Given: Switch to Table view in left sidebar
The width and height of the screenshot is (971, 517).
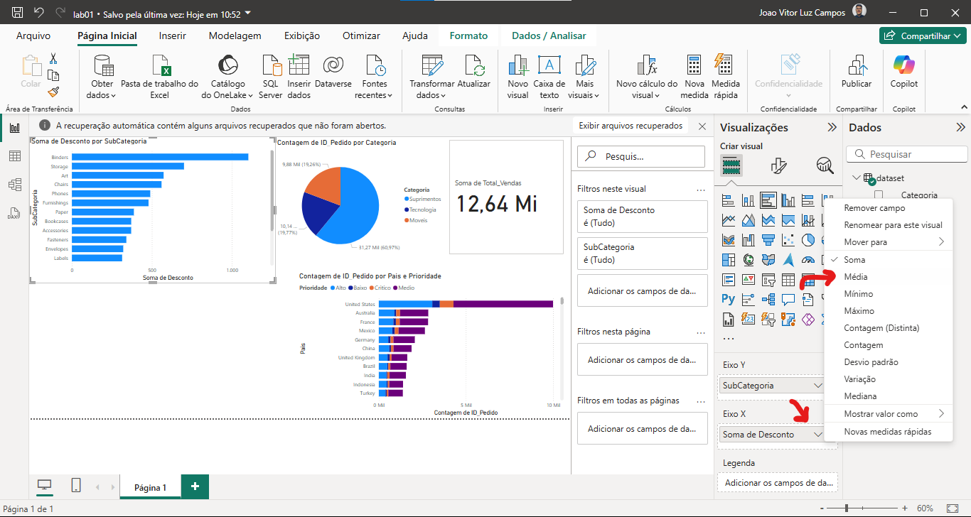Looking at the screenshot, I should (14, 156).
